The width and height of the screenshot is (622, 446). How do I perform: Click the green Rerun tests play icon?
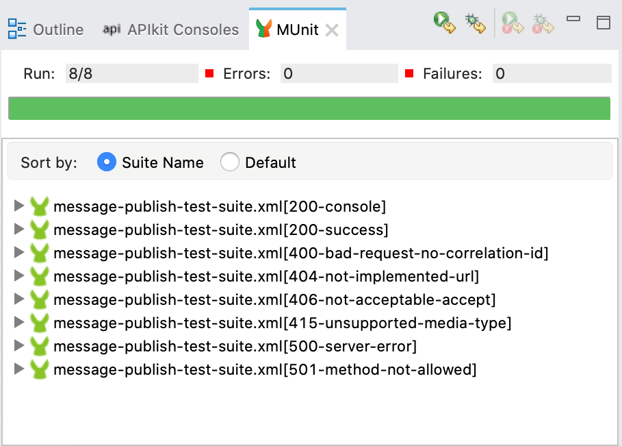coord(445,23)
